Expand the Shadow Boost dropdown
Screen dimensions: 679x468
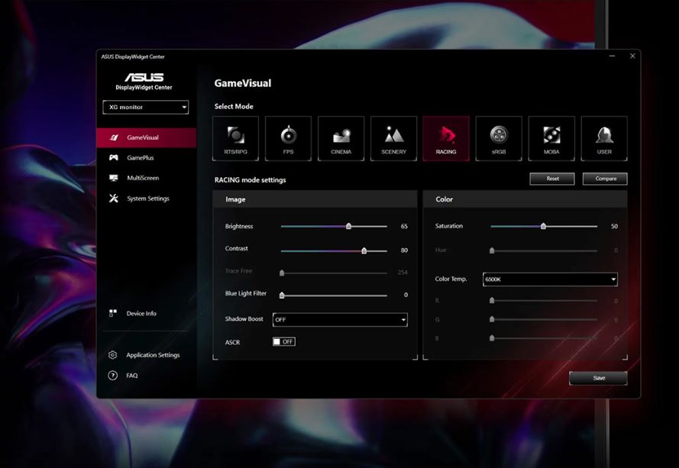pyautogui.click(x=340, y=320)
